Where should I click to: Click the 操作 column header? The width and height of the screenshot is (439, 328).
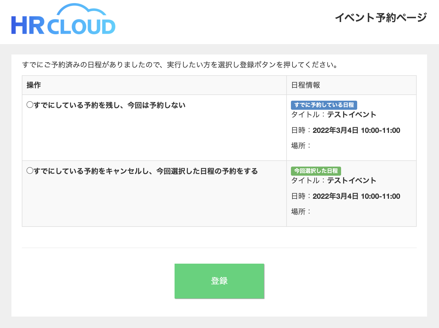coord(33,85)
